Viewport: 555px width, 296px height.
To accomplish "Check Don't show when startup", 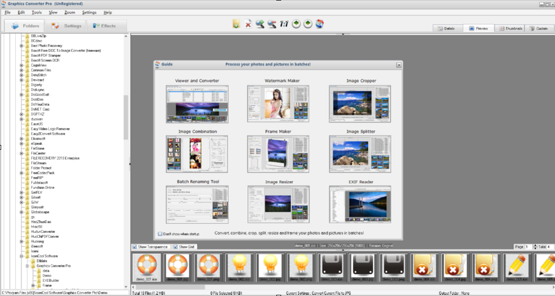I will pyautogui.click(x=160, y=234).
